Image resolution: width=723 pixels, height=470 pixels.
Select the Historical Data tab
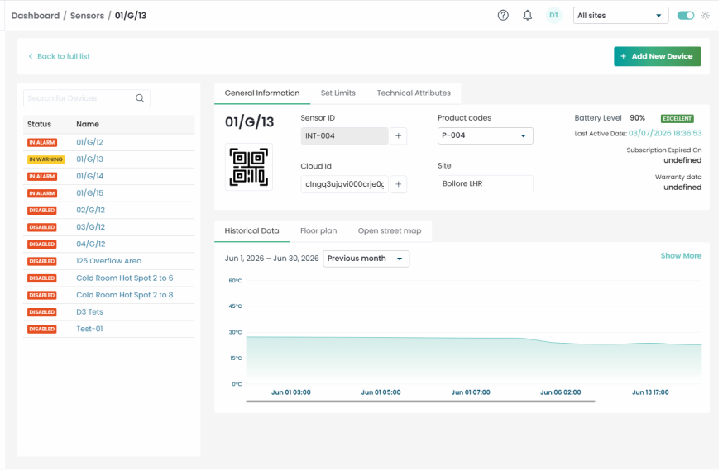coord(251,231)
